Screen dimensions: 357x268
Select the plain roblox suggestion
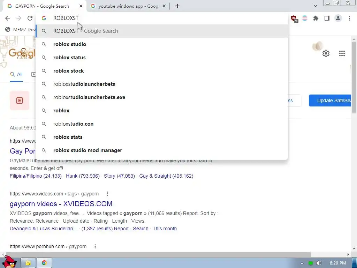pos(162,111)
